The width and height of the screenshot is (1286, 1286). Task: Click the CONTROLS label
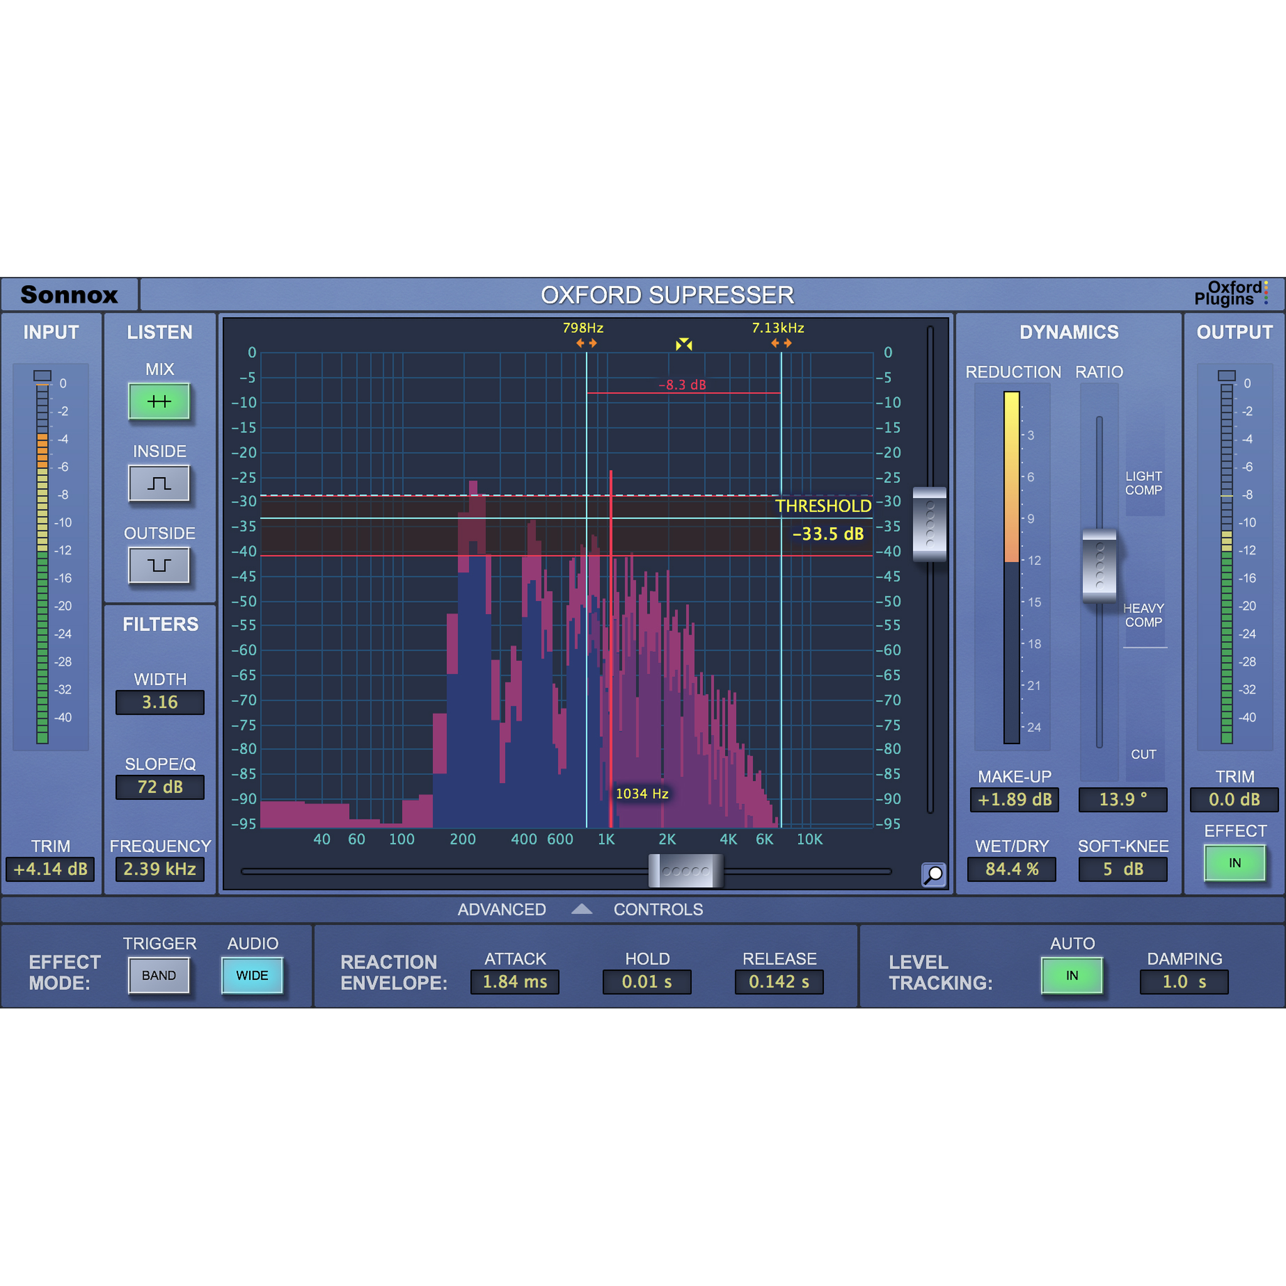(x=658, y=909)
